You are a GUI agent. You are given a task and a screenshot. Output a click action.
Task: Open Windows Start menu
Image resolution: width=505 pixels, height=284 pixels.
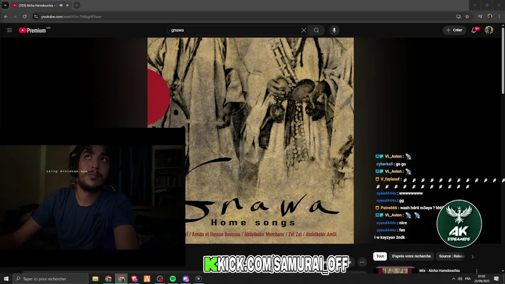pos(6,279)
